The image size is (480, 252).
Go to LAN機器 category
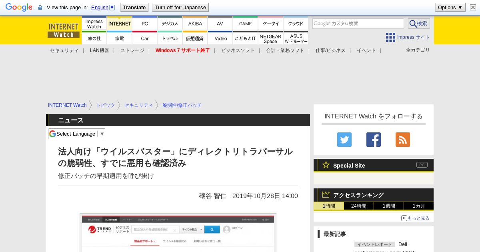[99, 50]
